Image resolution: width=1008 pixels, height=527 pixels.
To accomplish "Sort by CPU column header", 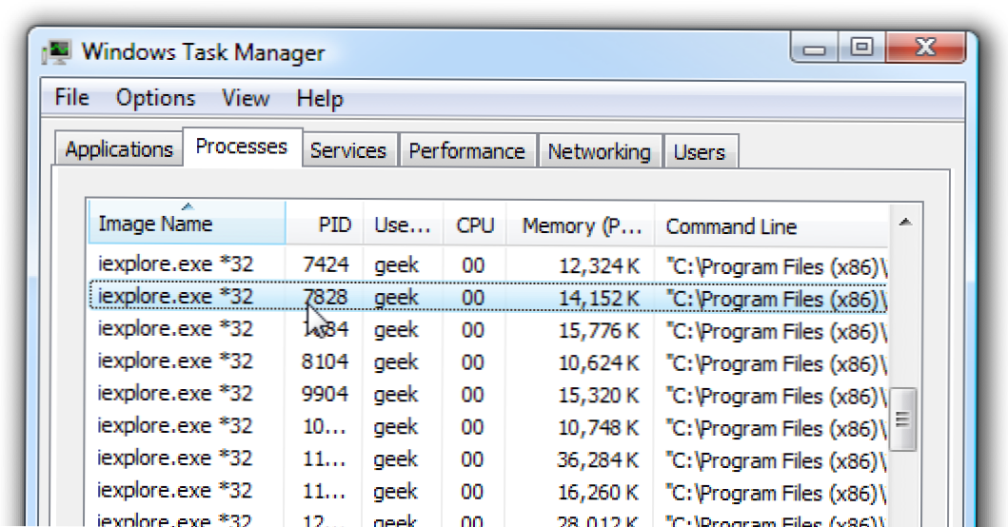I will click(x=474, y=225).
